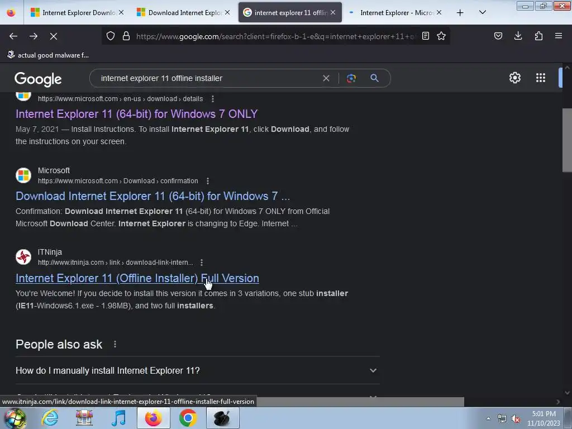Open more options for microsoft.com details result
This screenshot has height=429, width=572.
coord(213,99)
